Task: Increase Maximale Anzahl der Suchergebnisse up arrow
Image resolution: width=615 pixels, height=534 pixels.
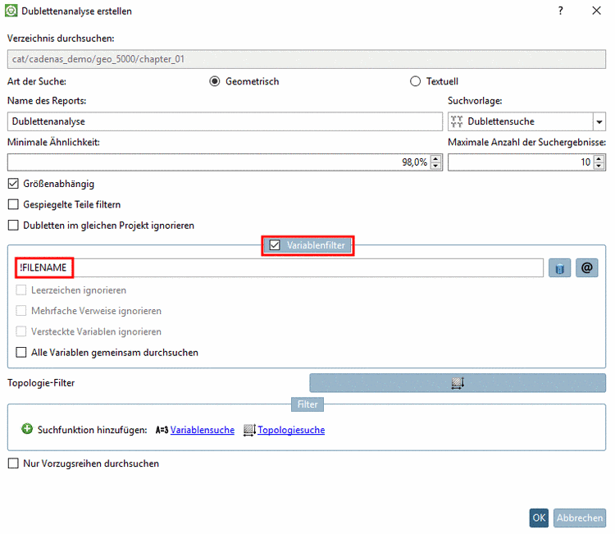Action: coord(599,158)
